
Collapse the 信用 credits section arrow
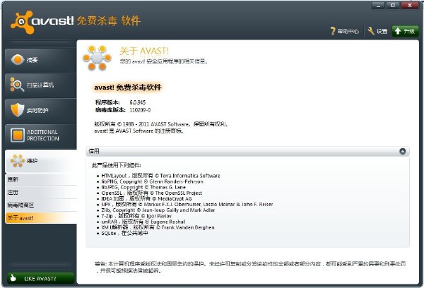click(x=403, y=151)
